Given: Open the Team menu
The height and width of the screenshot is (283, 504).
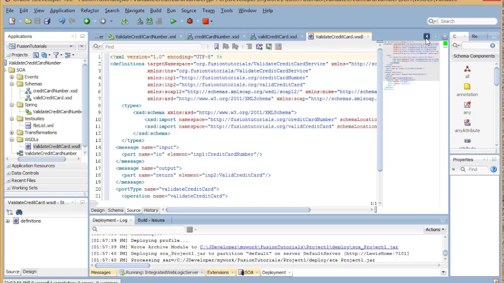Looking at the screenshot, I should (x=208, y=11).
